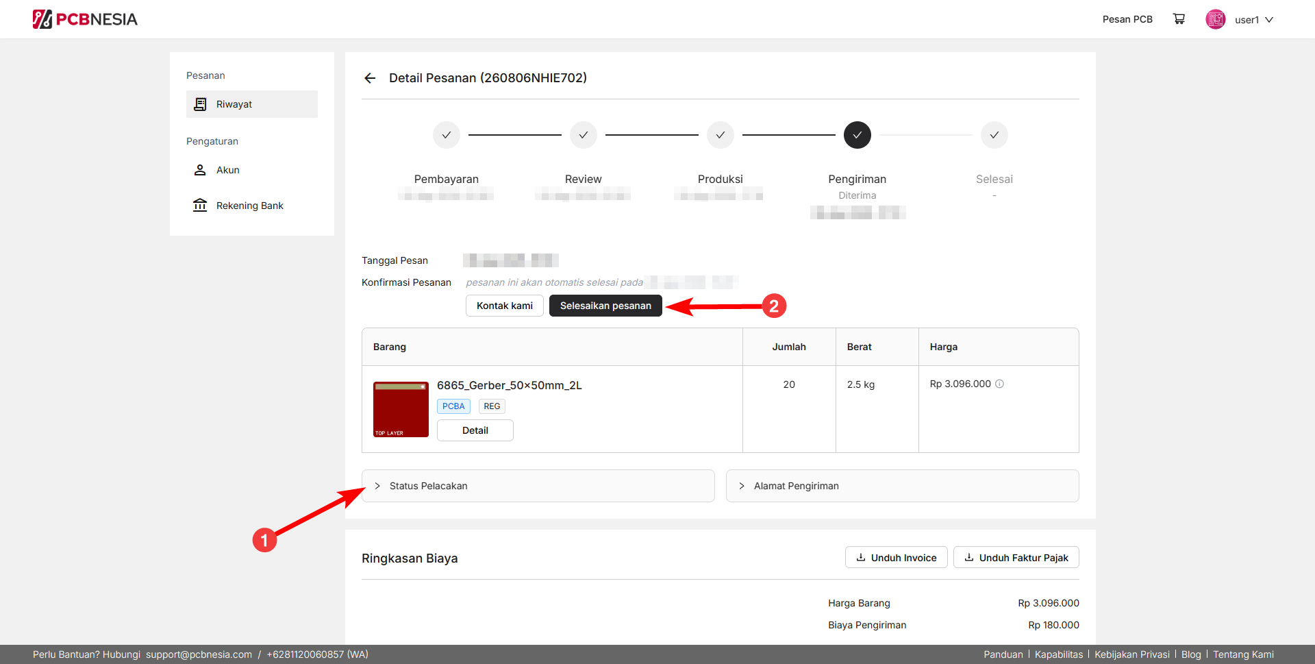Image resolution: width=1315 pixels, height=664 pixels.
Task: Open the Blog footer link
Action: click(x=1191, y=654)
